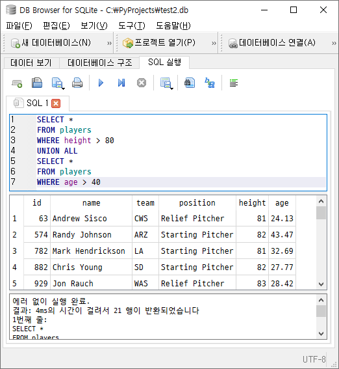Screen dimensions: 339x369
Task: Click the message pane scrollbar thumb
Action: pos(321,311)
